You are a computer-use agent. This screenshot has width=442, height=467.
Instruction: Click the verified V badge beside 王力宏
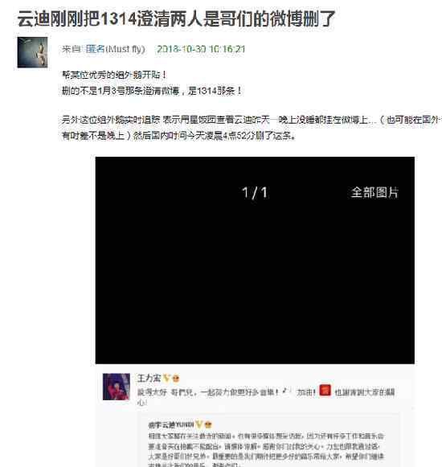coord(166,379)
